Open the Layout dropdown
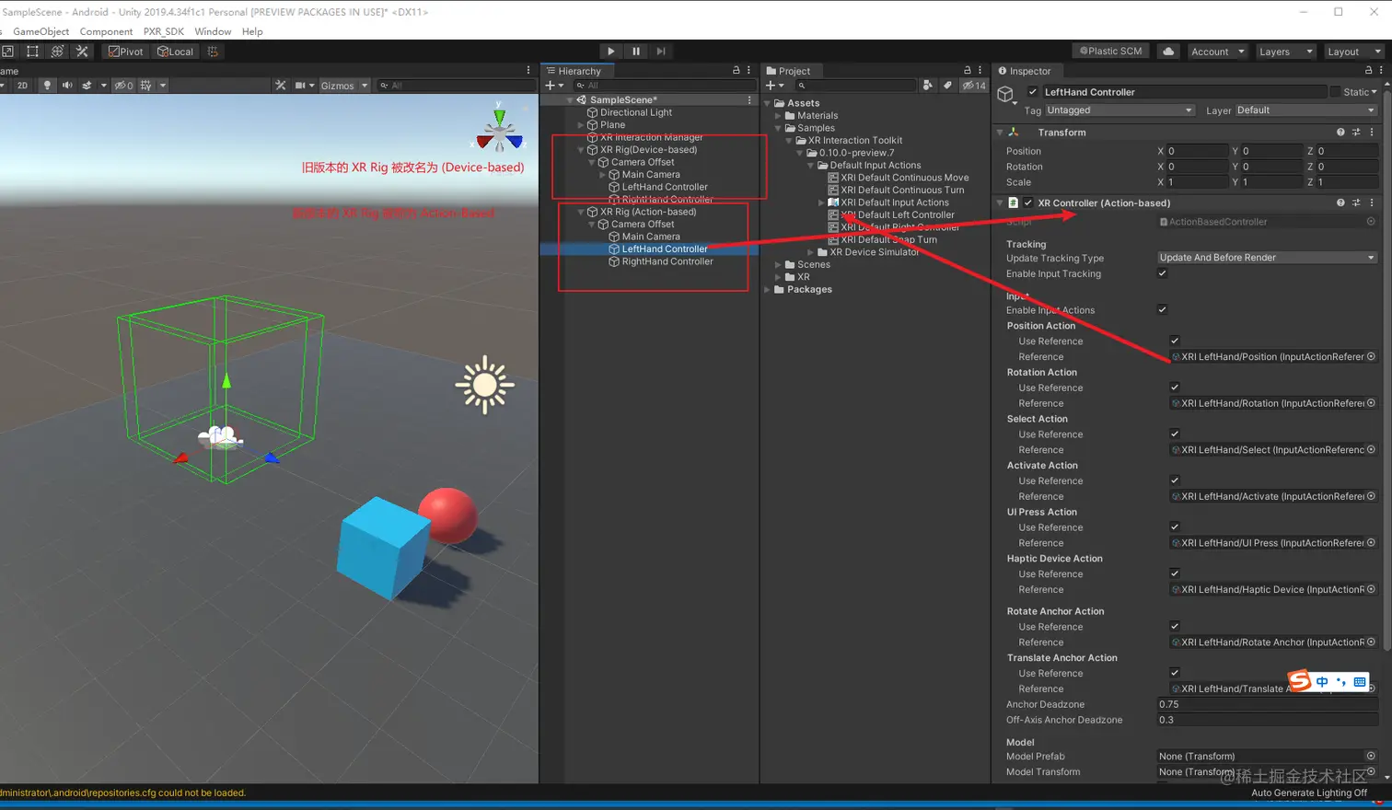 pos(1352,52)
